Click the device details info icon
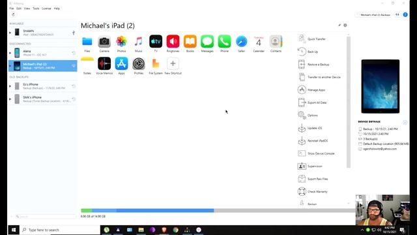 click(405, 122)
